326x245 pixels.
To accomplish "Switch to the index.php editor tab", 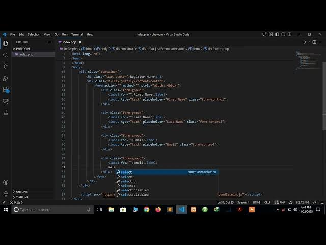I will (69, 42).
